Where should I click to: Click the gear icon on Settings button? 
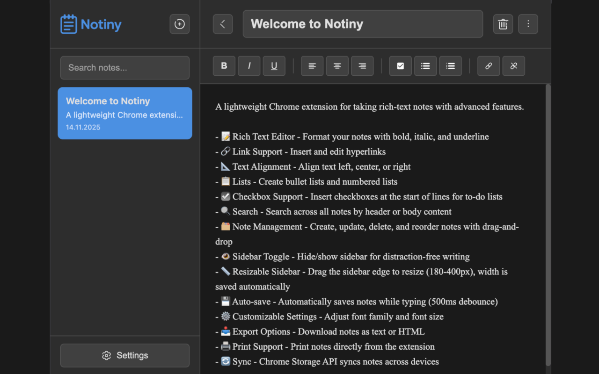tap(107, 356)
